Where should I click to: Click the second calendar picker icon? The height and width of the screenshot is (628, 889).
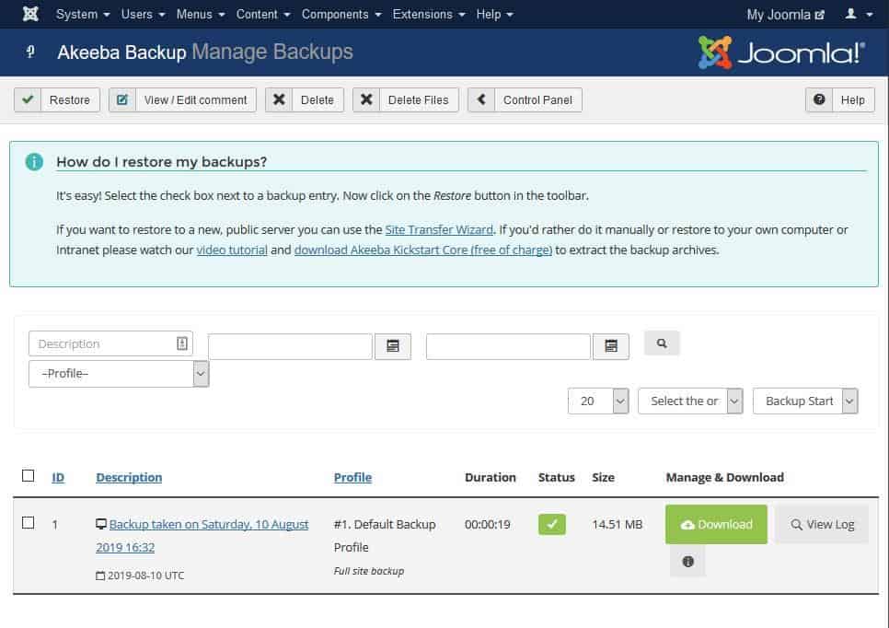tap(611, 346)
